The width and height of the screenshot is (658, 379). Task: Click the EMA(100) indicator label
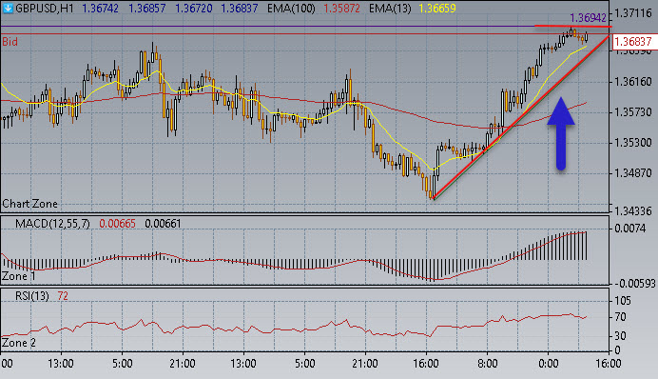click(291, 9)
